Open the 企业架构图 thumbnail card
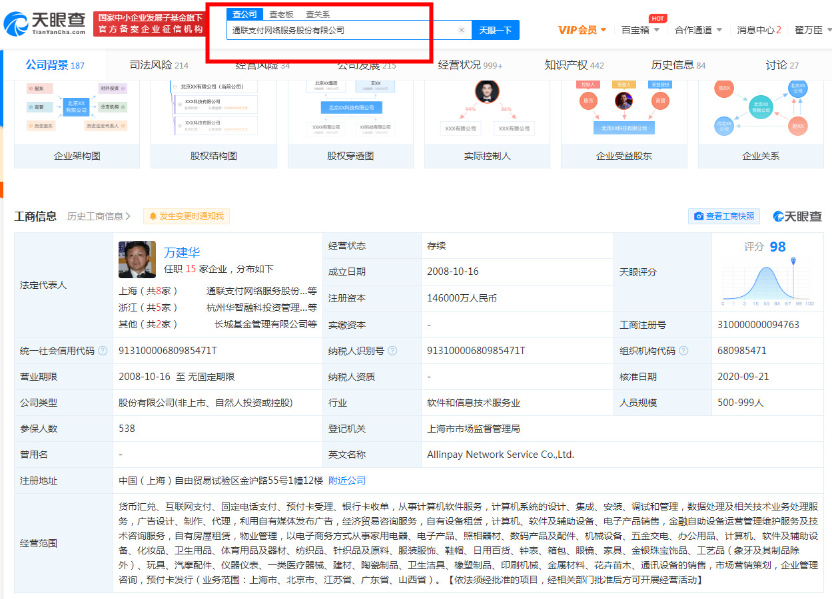The height and width of the screenshot is (599, 832). (77, 124)
